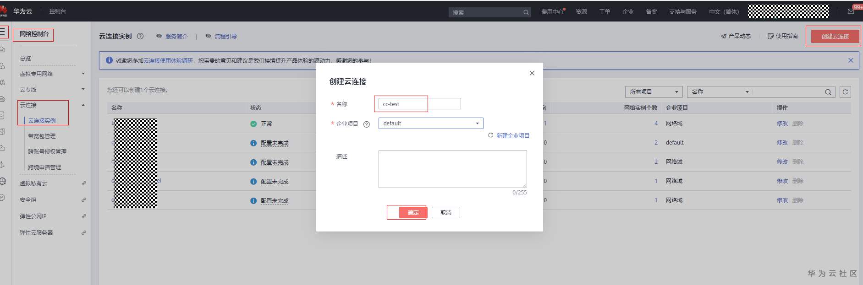Open the 流程引导 link
The width and height of the screenshot is (863, 285).
click(225, 37)
